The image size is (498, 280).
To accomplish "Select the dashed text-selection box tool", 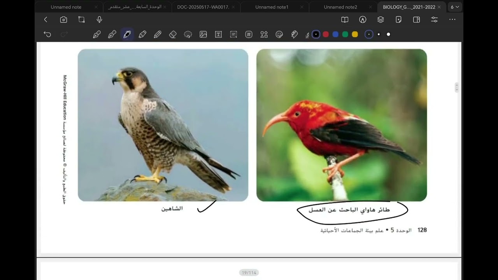I will pos(233,34).
